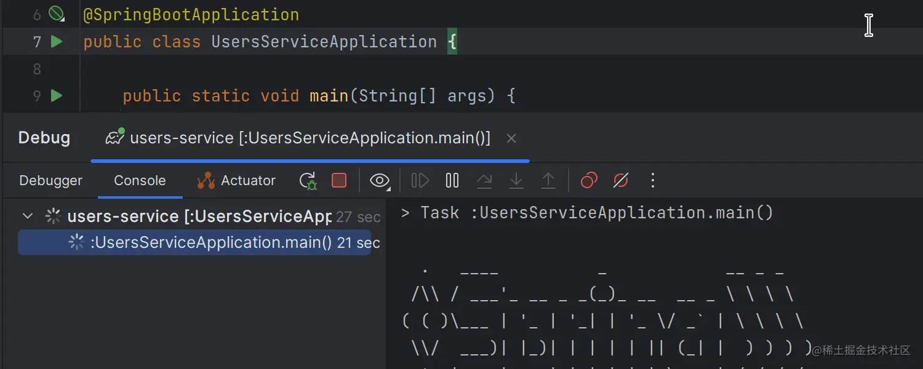Select the Console tab
The width and height of the screenshot is (923, 369).
coord(140,181)
